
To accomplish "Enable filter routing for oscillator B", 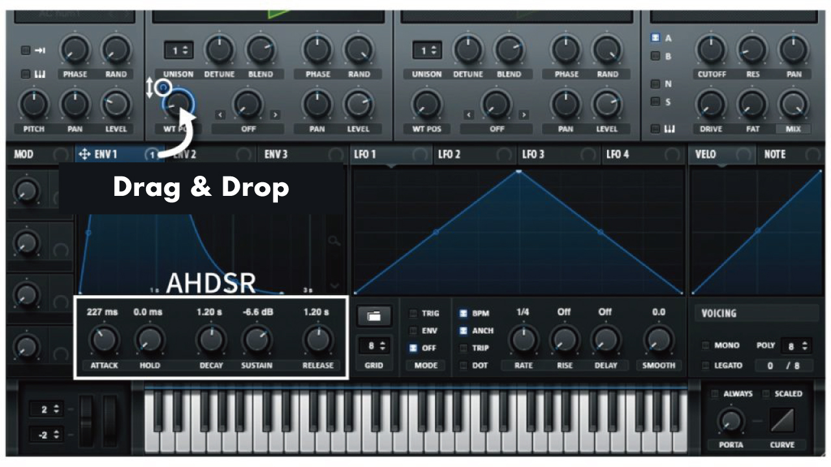I will tap(654, 56).
